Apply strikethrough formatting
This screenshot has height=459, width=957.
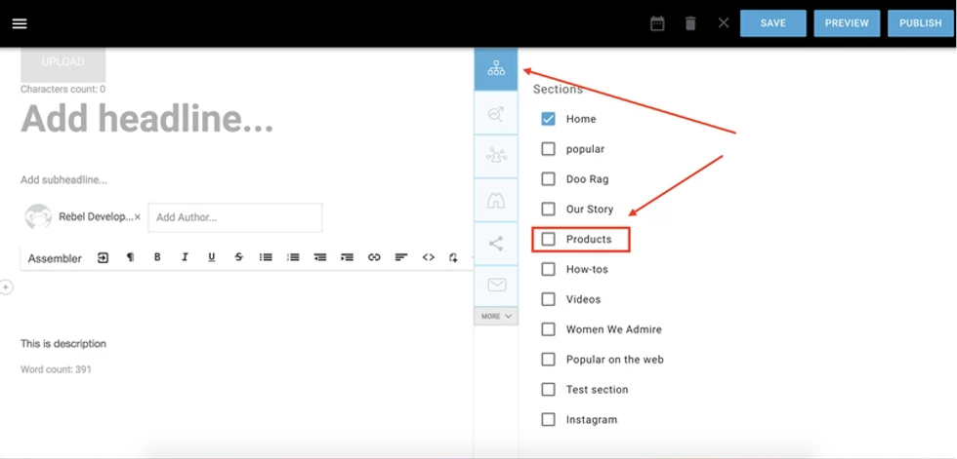pyautogui.click(x=238, y=257)
